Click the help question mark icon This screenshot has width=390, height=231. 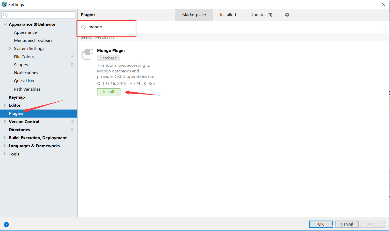6,225
